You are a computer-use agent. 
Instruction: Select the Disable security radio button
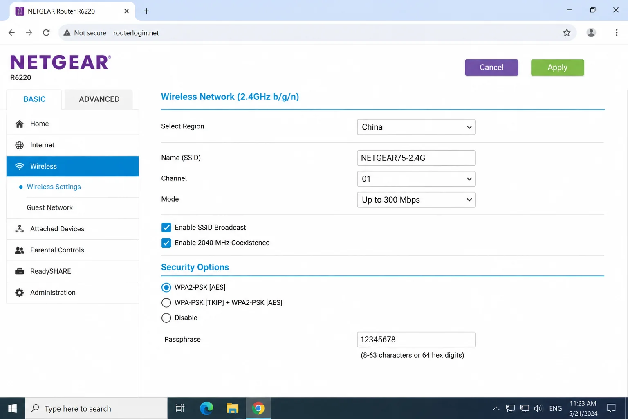[x=166, y=318]
